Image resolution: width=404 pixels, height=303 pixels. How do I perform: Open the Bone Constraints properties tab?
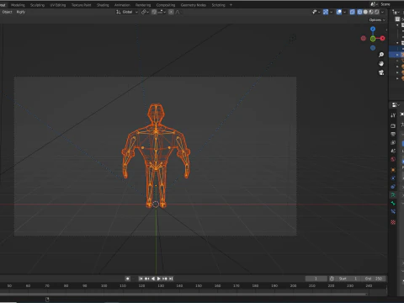coord(393,211)
